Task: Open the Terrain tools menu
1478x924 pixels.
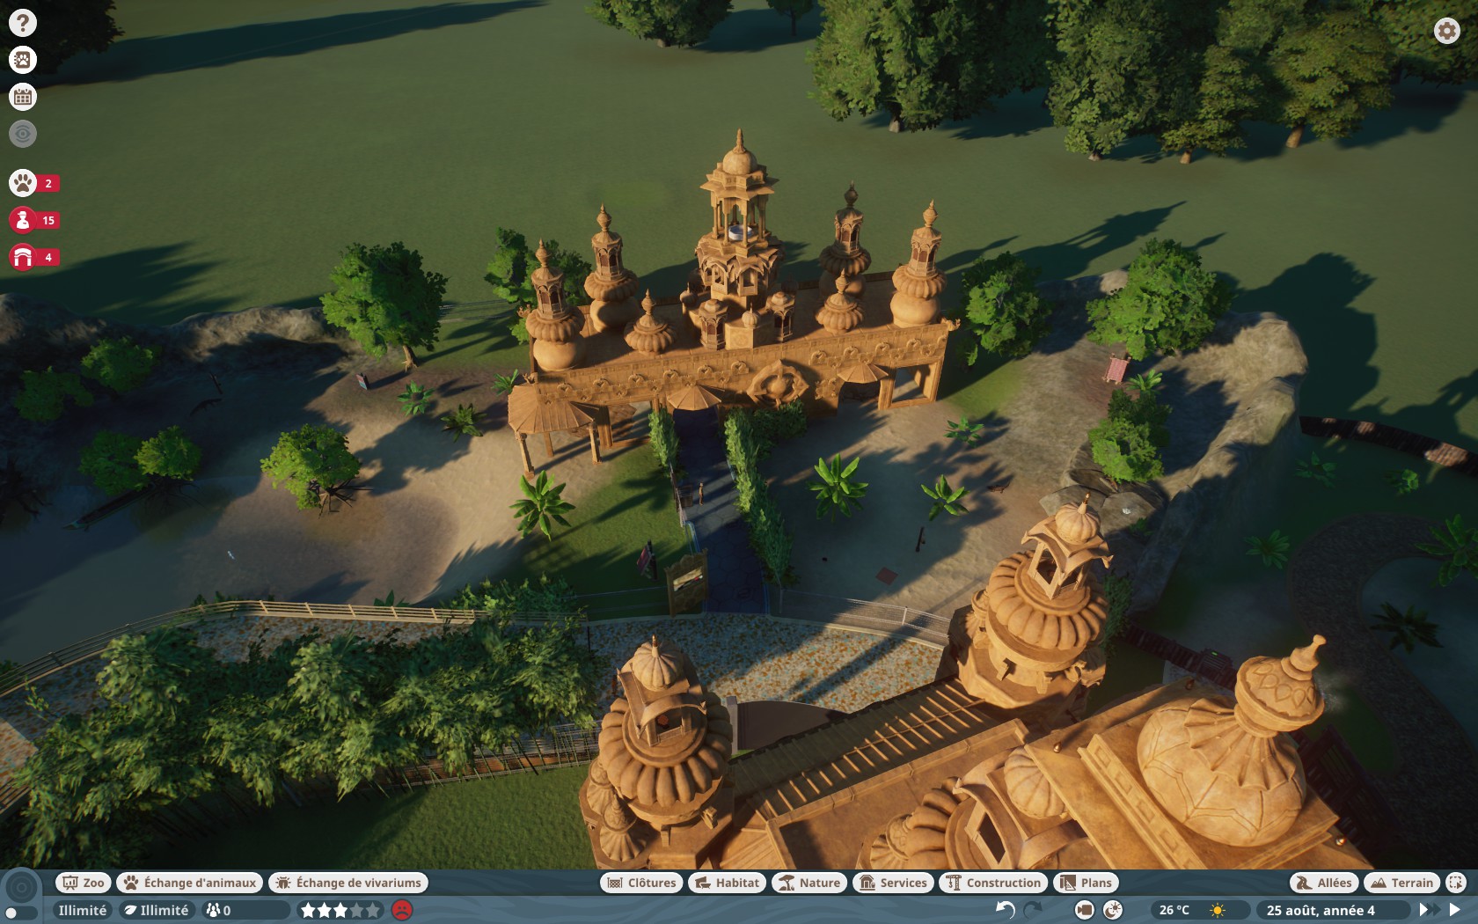Action: coord(1403,883)
